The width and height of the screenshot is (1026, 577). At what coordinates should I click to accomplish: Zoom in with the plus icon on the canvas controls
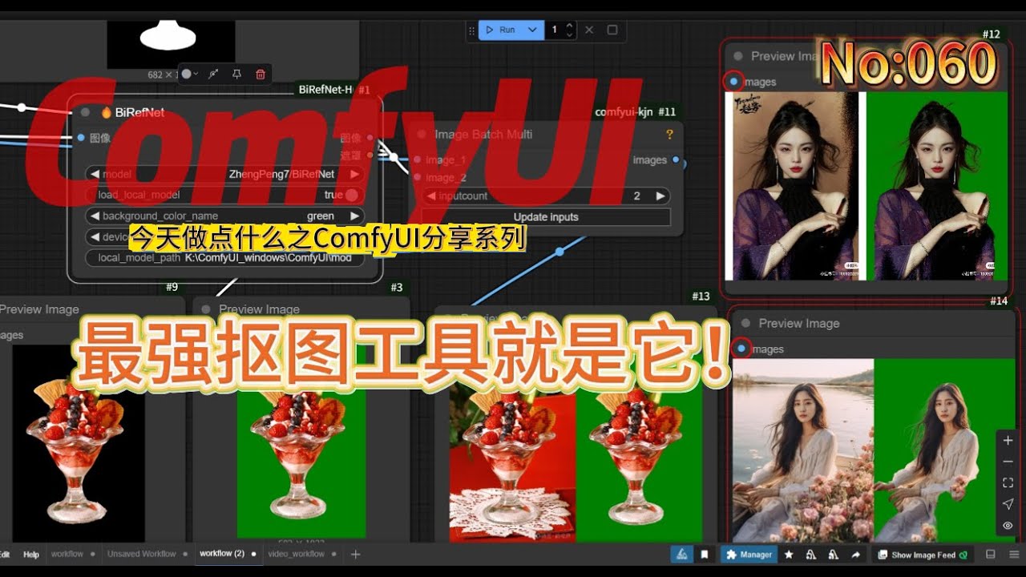1008,440
